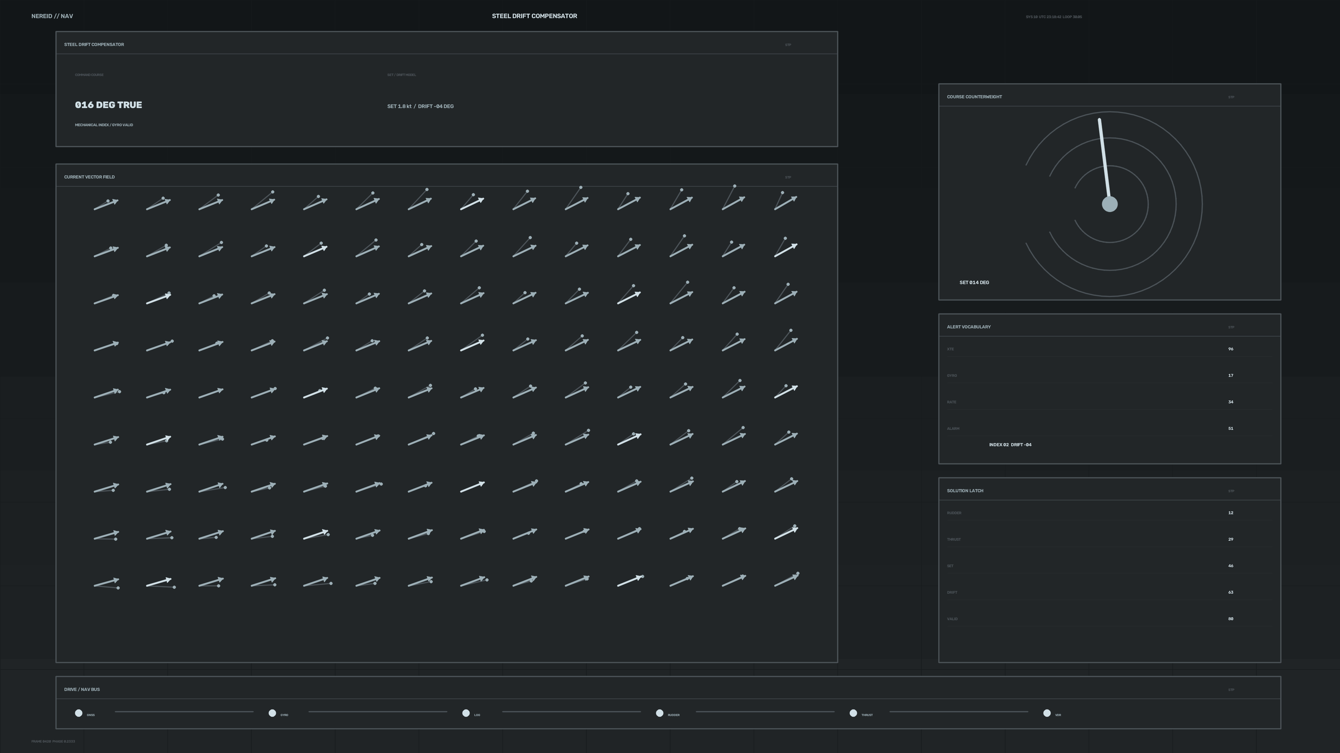The height and width of the screenshot is (753, 1340).
Task: Click the 'SET 014 DEG' dial label
Action: coord(974,283)
